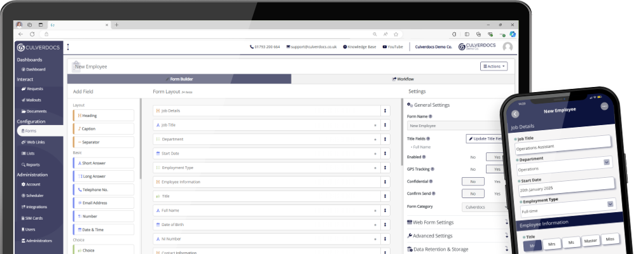Click the move handle on Employment Type row
The height and width of the screenshot is (254, 636).
[x=385, y=168]
